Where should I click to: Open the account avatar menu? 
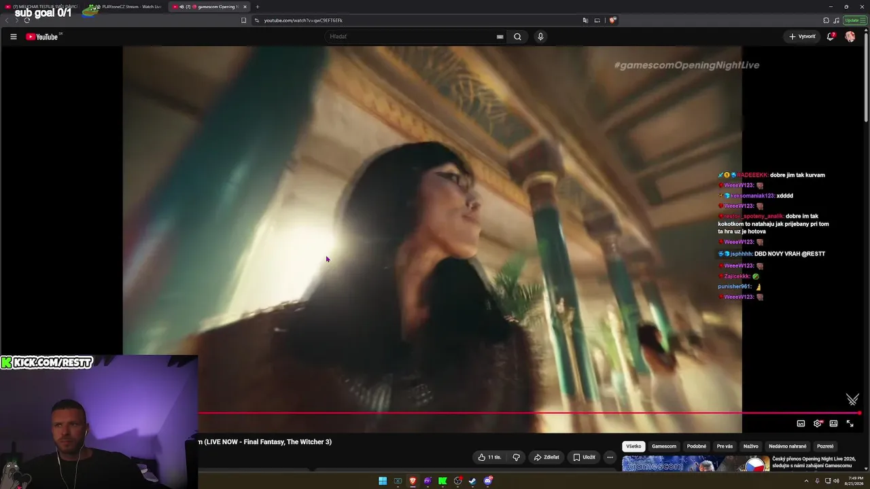point(850,37)
